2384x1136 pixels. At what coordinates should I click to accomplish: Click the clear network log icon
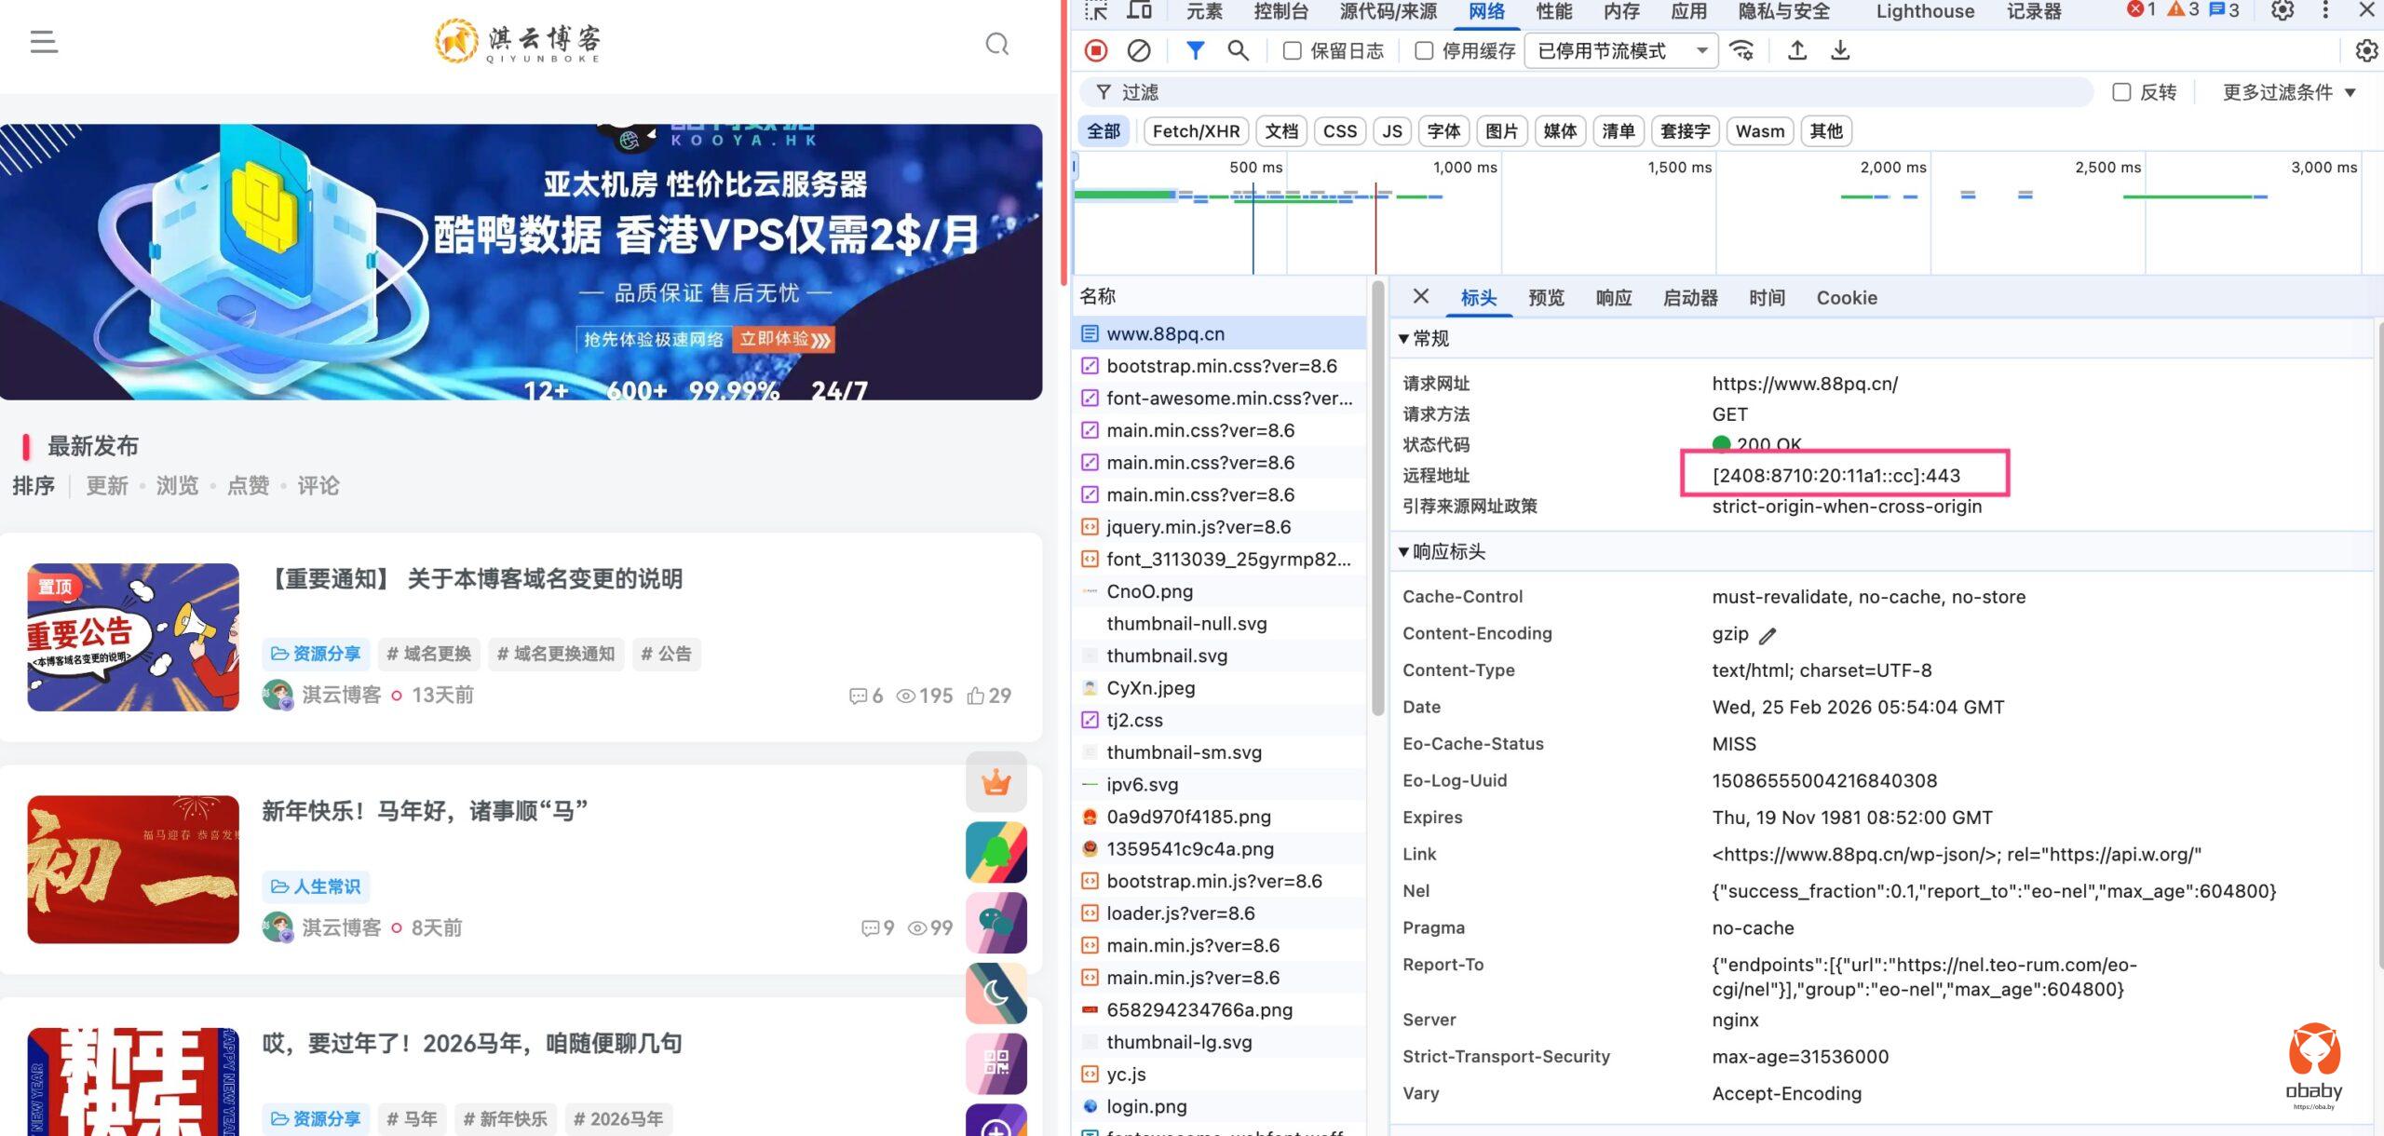tap(1138, 50)
